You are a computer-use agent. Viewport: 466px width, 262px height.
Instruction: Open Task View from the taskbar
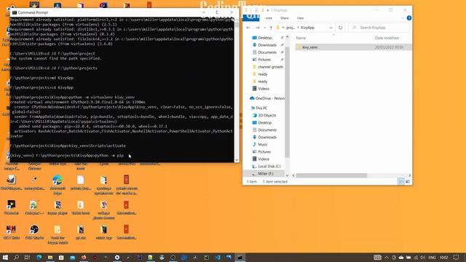click(x=27, y=258)
